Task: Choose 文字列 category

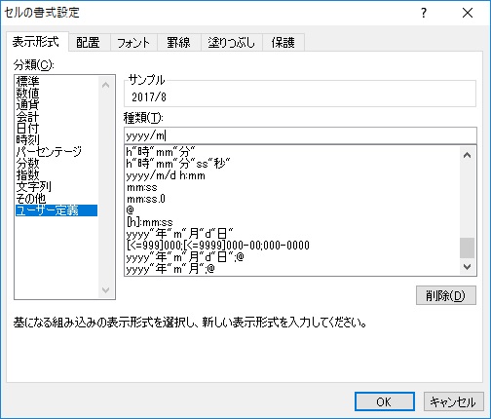Action: pyautogui.click(x=57, y=187)
